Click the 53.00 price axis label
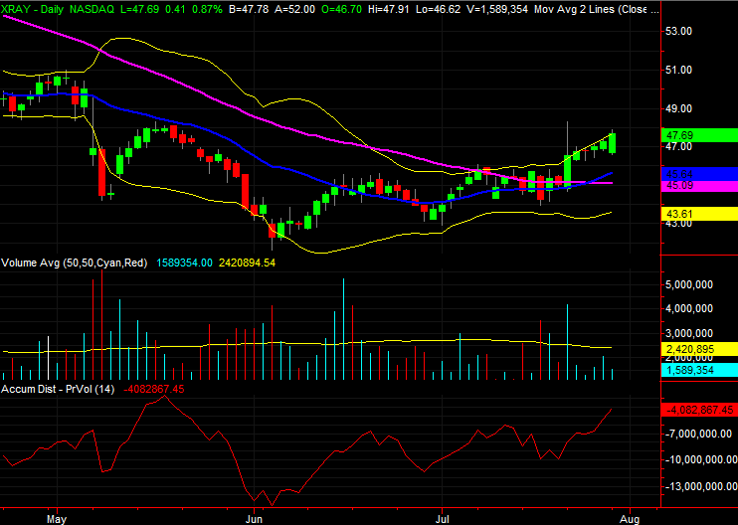Viewport: 738px width, 525px height. [678, 31]
